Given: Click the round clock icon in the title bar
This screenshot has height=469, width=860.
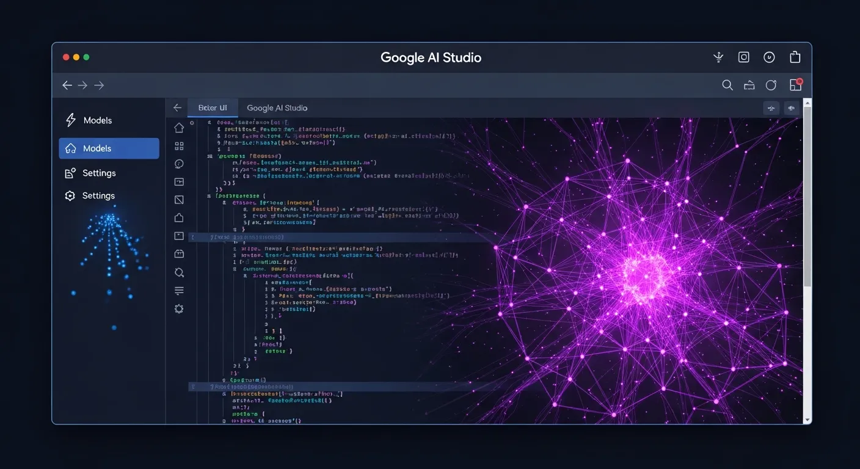Looking at the screenshot, I should point(769,57).
